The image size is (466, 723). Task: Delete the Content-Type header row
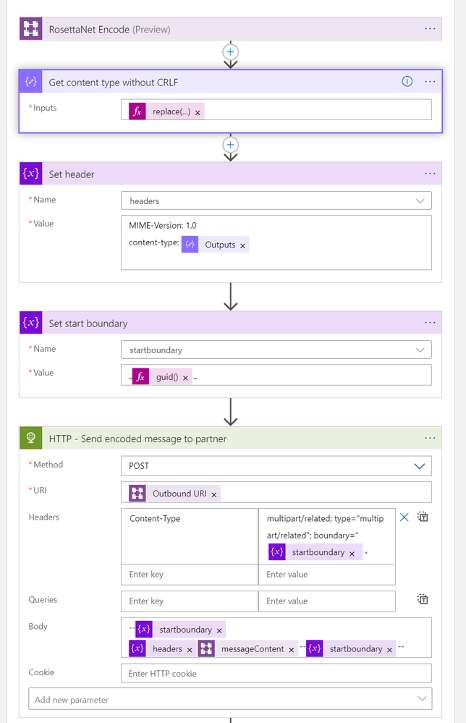tap(404, 517)
